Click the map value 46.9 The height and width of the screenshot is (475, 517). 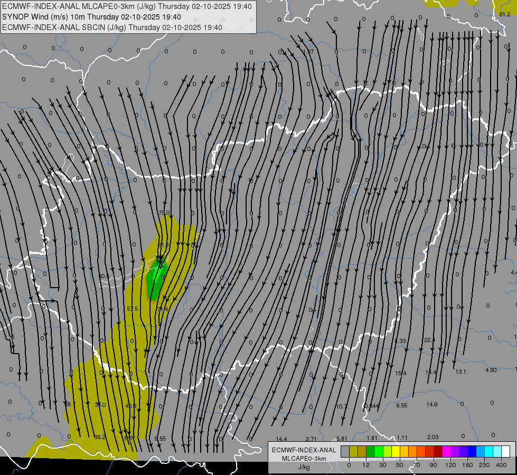(x=131, y=406)
